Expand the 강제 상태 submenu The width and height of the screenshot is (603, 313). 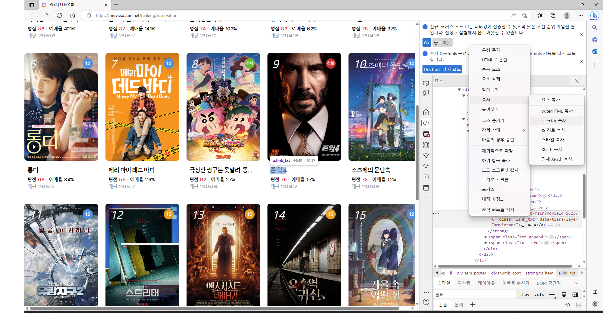point(500,130)
